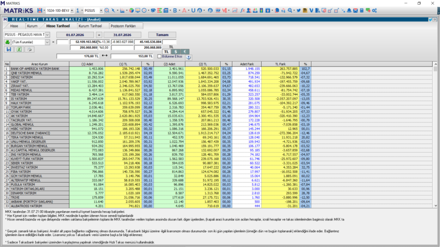
Task: Open the 1024-100-BEYAZ layout dropdown
Action: click(72, 10)
